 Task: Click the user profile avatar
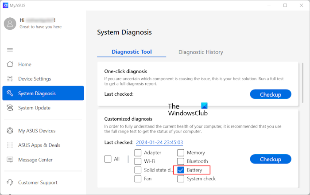[10, 23]
